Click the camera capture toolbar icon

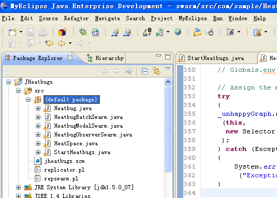(x=230, y=32)
